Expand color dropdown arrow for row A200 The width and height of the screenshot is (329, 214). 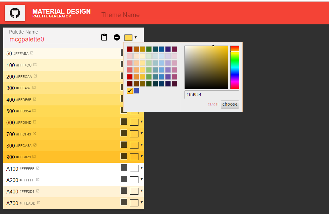pos(142,179)
